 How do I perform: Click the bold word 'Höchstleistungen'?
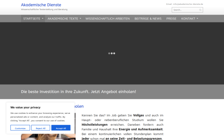pos(94,125)
